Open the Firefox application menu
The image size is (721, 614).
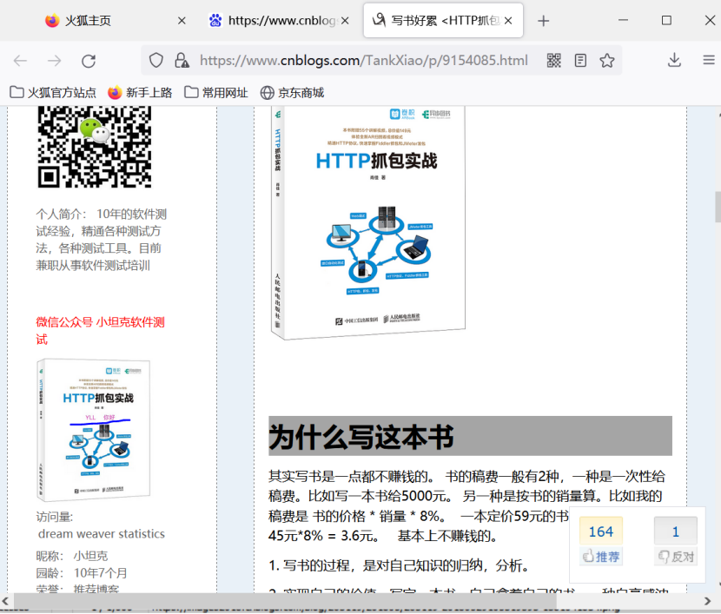(x=709, y=60)
